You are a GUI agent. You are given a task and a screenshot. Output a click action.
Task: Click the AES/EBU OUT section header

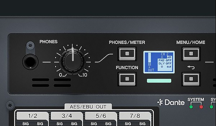[88, 107]
